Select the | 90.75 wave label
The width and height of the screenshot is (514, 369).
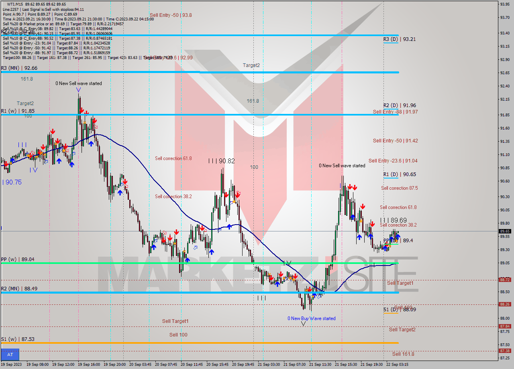tap(12, 182)
